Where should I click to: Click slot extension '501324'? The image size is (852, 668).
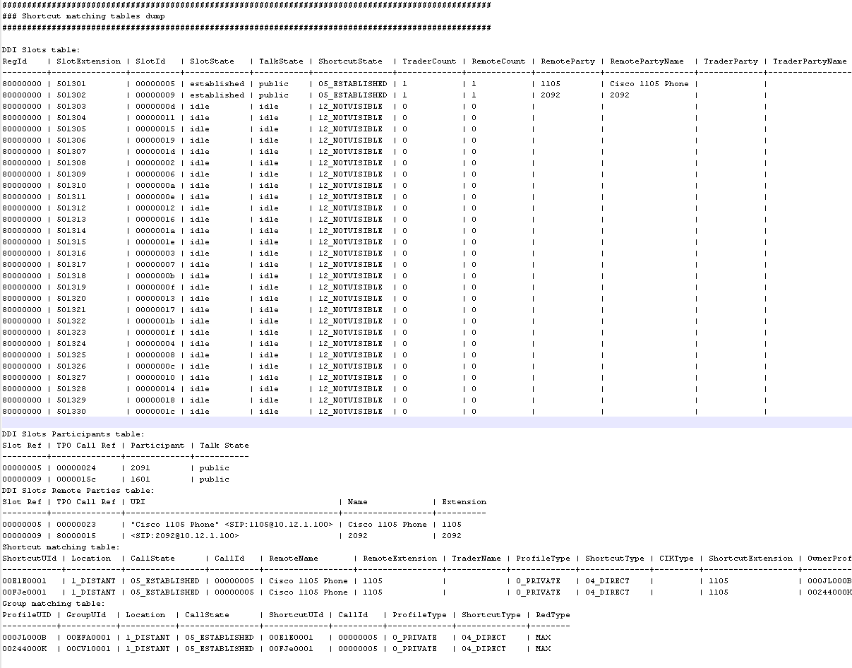point(71,344)
